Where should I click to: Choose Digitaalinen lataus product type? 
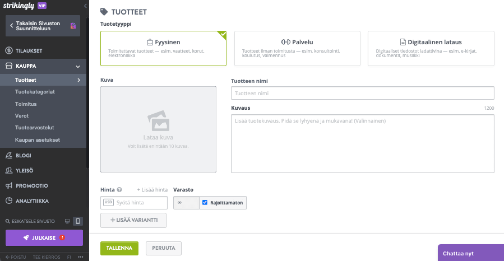(431, 48)
